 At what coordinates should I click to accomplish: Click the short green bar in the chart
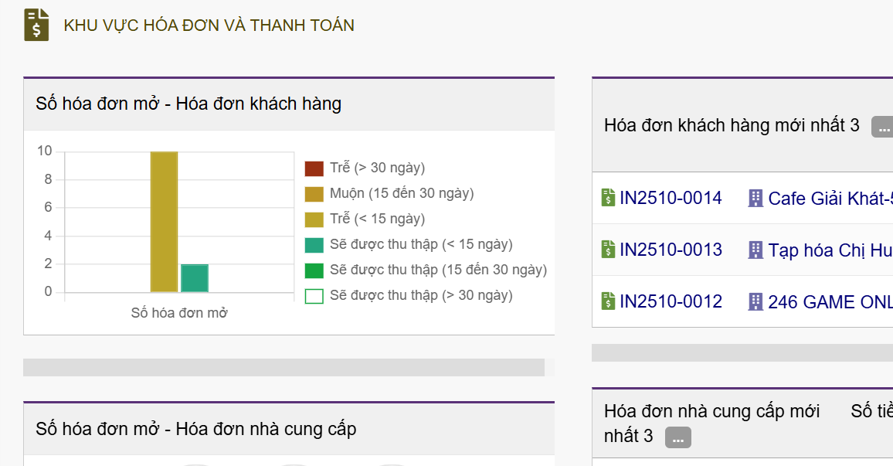pos(195,278)
